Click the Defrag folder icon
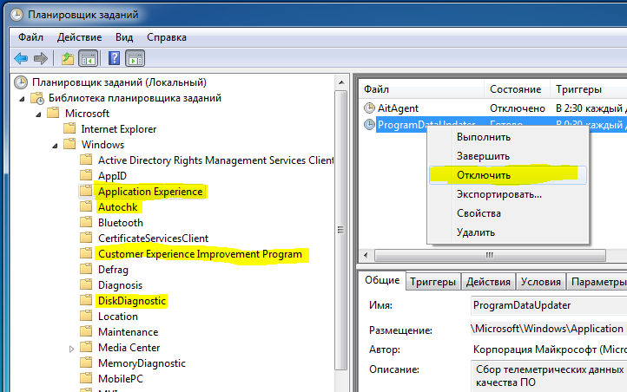627x392 pixels. 86,269
